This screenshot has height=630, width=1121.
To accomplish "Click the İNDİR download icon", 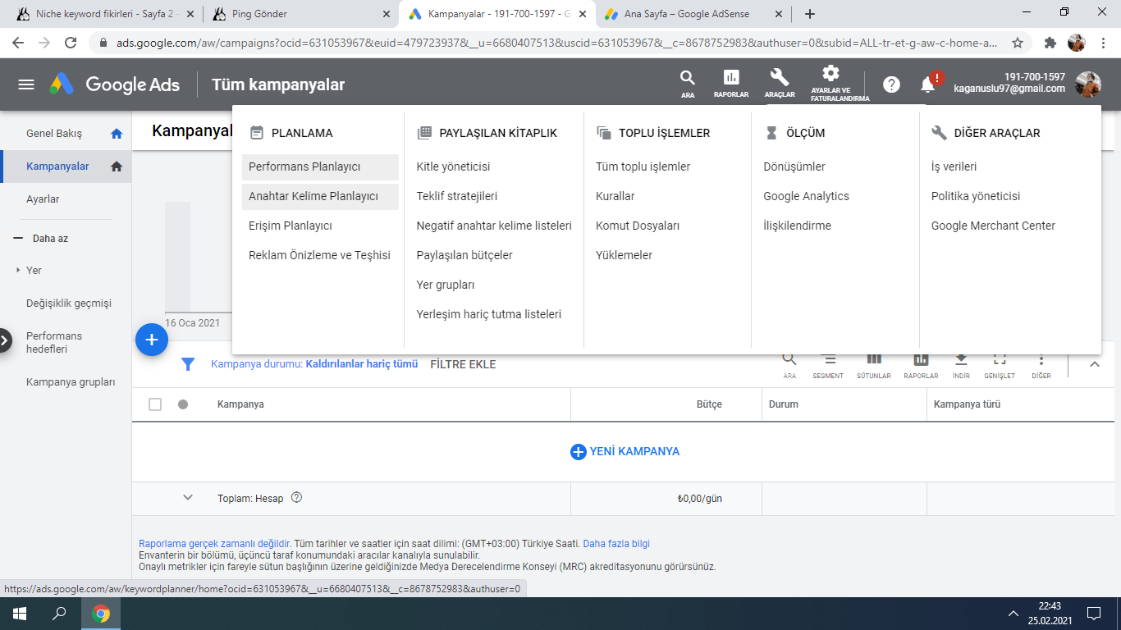I will [x=961, y=366].
